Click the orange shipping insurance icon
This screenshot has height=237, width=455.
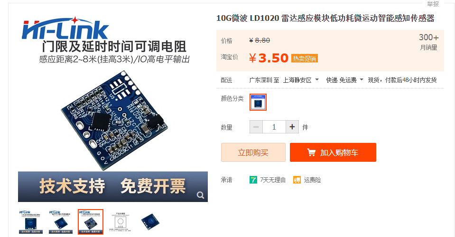(x=297, y=180)
